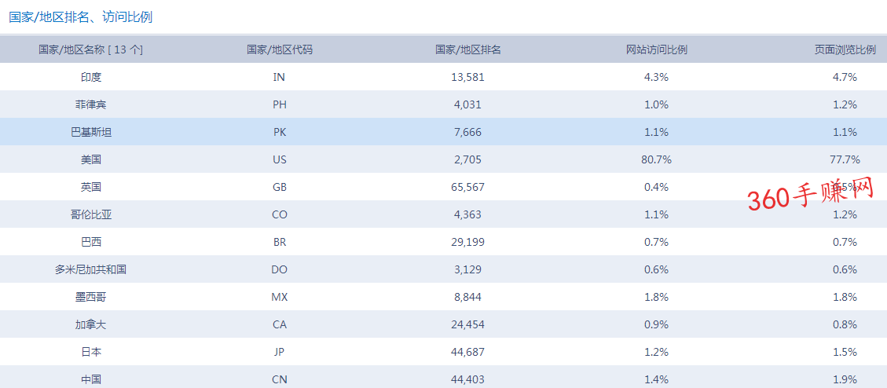The image size is (887, 388).
Task: Select the 菲律宾 country cell
Action: [91, 104]
